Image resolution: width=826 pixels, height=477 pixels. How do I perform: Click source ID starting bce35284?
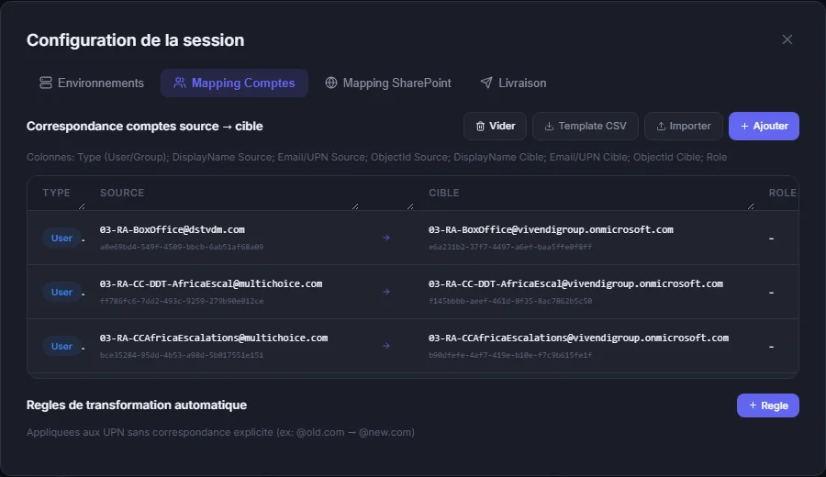(x=182, y=355)
